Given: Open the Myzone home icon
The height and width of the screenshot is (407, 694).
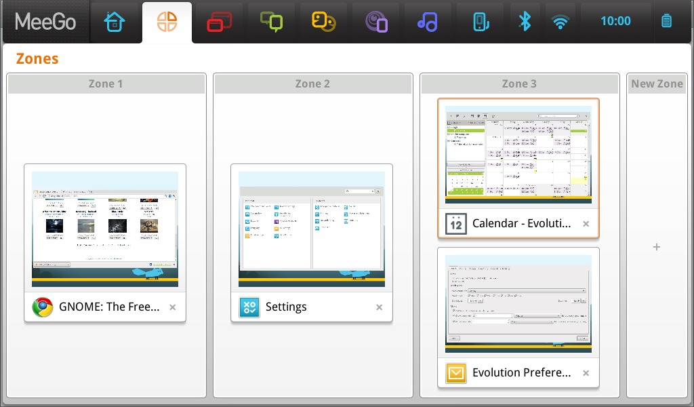Looking at the screenshot, I should pyautogui.click(x=115, y=22).
